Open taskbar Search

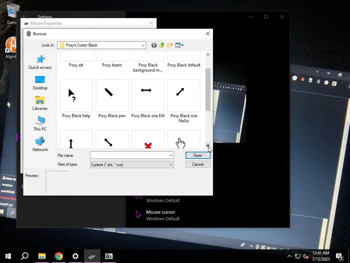pyautogui.click(x=25, y=256)
